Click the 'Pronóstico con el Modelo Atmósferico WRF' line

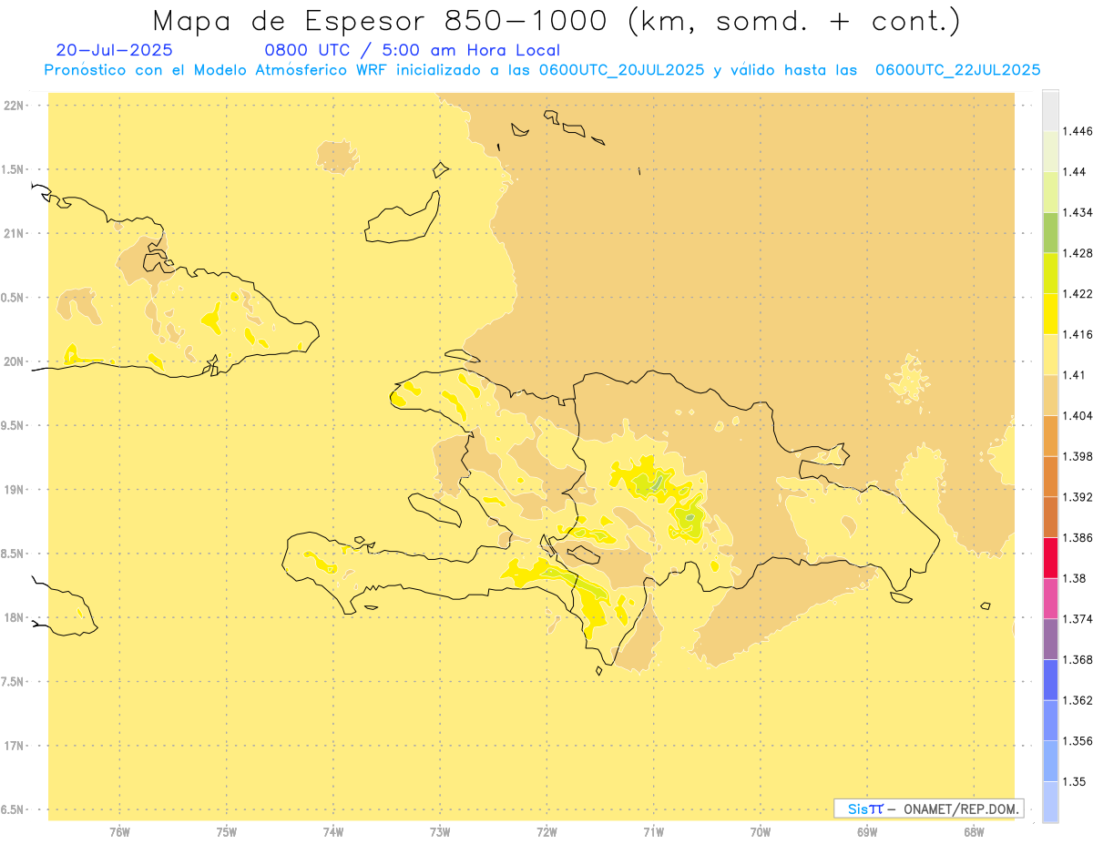click(542, 69)
